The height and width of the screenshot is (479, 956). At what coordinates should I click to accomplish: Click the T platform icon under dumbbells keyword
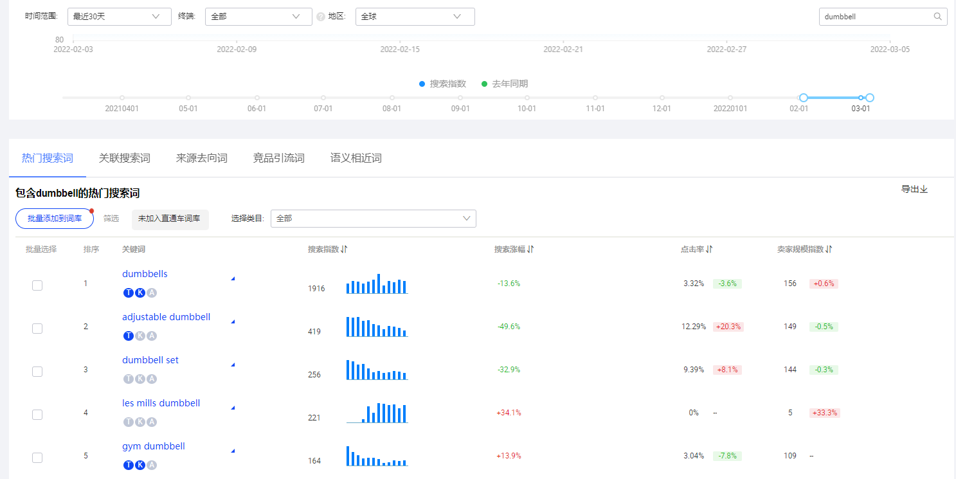(x=129, y=293)
